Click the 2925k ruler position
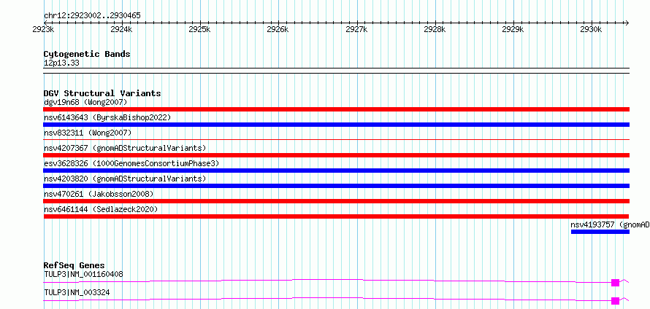The width and height of the screenshot is (650, 309). pyautogui.click(x=199, y=30)
